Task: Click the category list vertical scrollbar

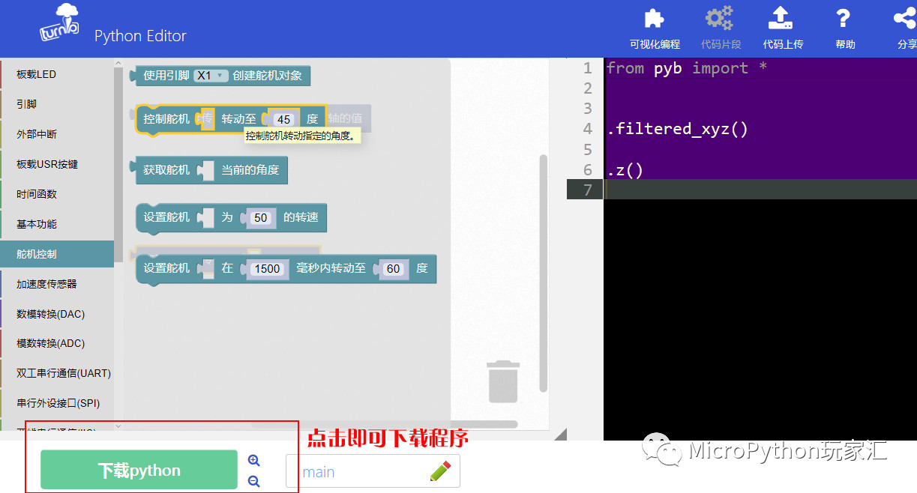Action: coord(118,165)
